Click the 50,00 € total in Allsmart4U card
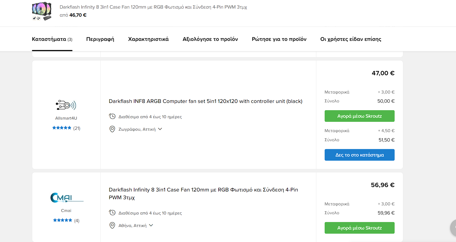Screen dimensions: 456x242 point(386,101)
